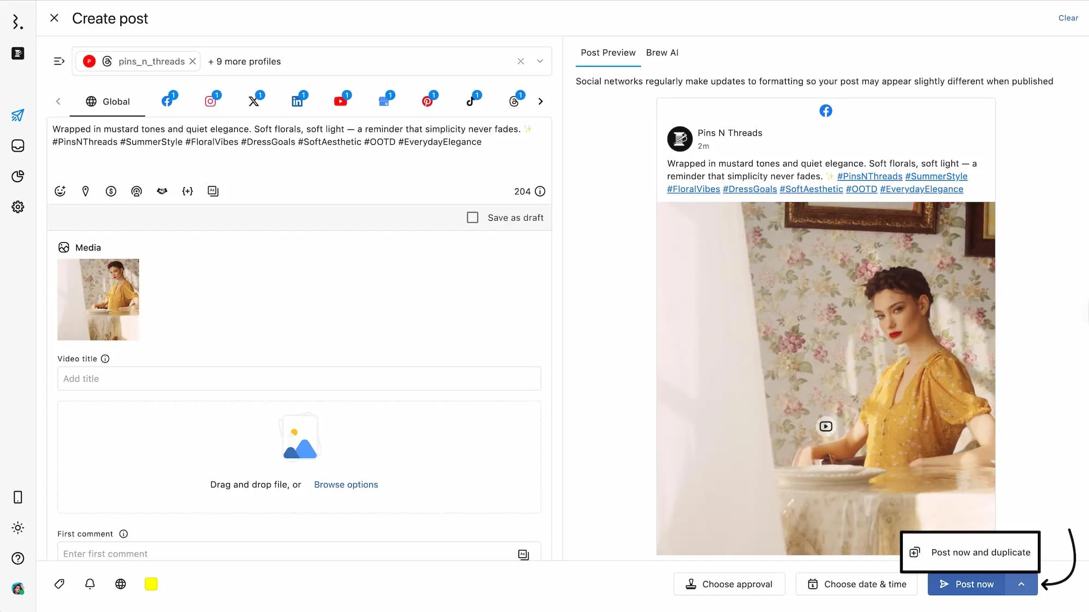Select the Global tab
Viewport: 1089px width, 612px height.
pyautogui.click(x=108, y=102)
